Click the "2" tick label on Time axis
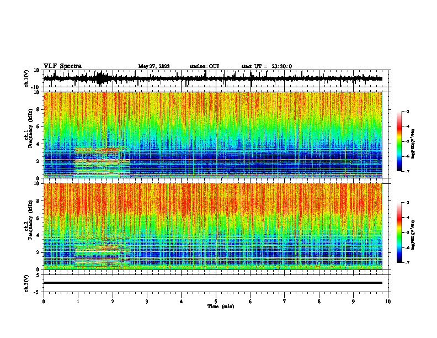The width and height of the screenshot is (437, 338). coord(113,302)
